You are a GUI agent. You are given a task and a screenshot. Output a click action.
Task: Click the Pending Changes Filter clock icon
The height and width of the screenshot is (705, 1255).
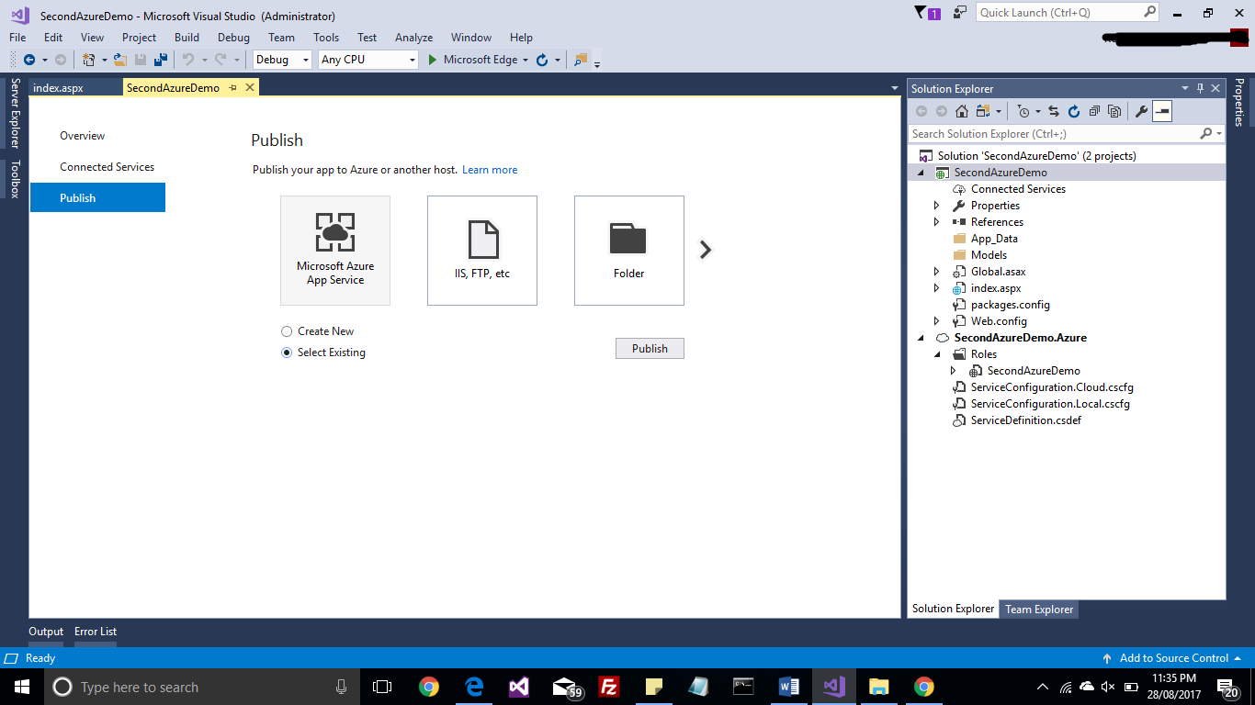pyautogui.click(x=1023, y=111)
